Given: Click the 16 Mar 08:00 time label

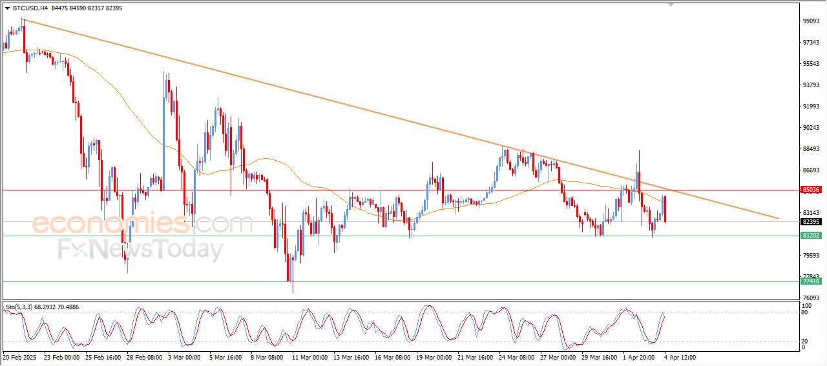Looking at the screenshot, I should pyautogui.click(x=392, y=356).
